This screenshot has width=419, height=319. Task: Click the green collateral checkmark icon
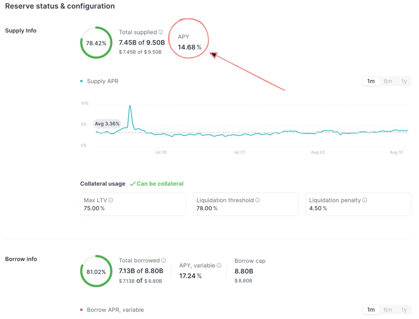click(x=133, y=183)
